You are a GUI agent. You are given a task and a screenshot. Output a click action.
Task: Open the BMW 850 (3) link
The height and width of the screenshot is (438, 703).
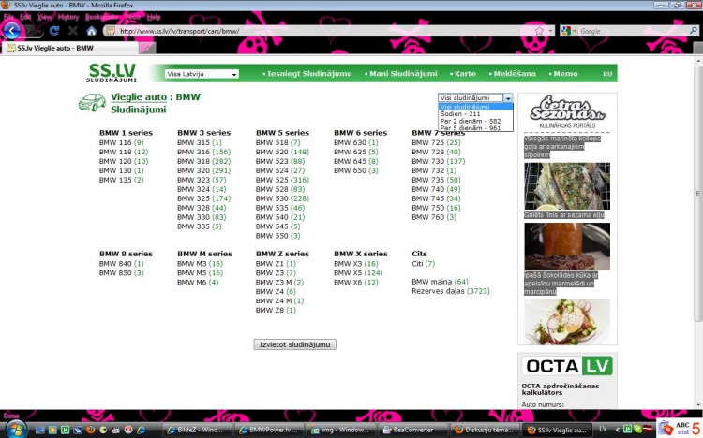(122, 272)
